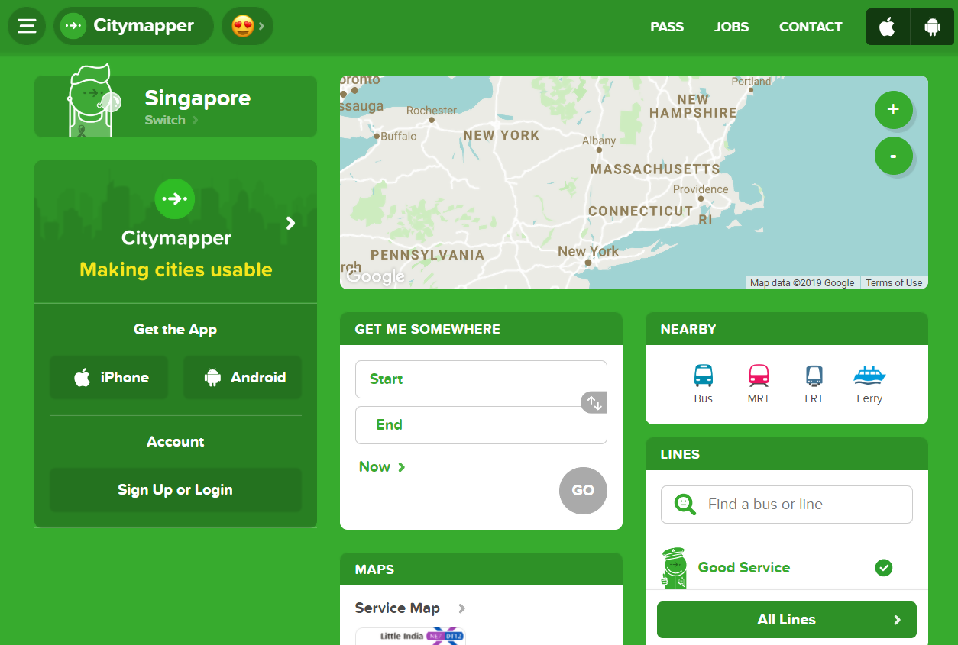The image size is (958, 645).
Task: Click the Android icon in header
Action: point(932,27)
